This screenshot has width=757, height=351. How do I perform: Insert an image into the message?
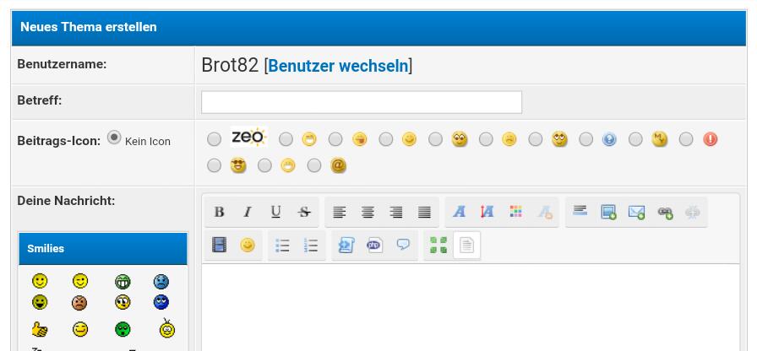point(608,213)
